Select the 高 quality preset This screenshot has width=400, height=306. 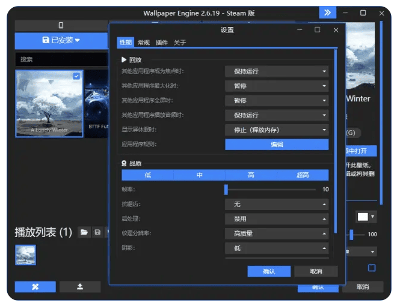pyautogui.click(x=251, y=175)
